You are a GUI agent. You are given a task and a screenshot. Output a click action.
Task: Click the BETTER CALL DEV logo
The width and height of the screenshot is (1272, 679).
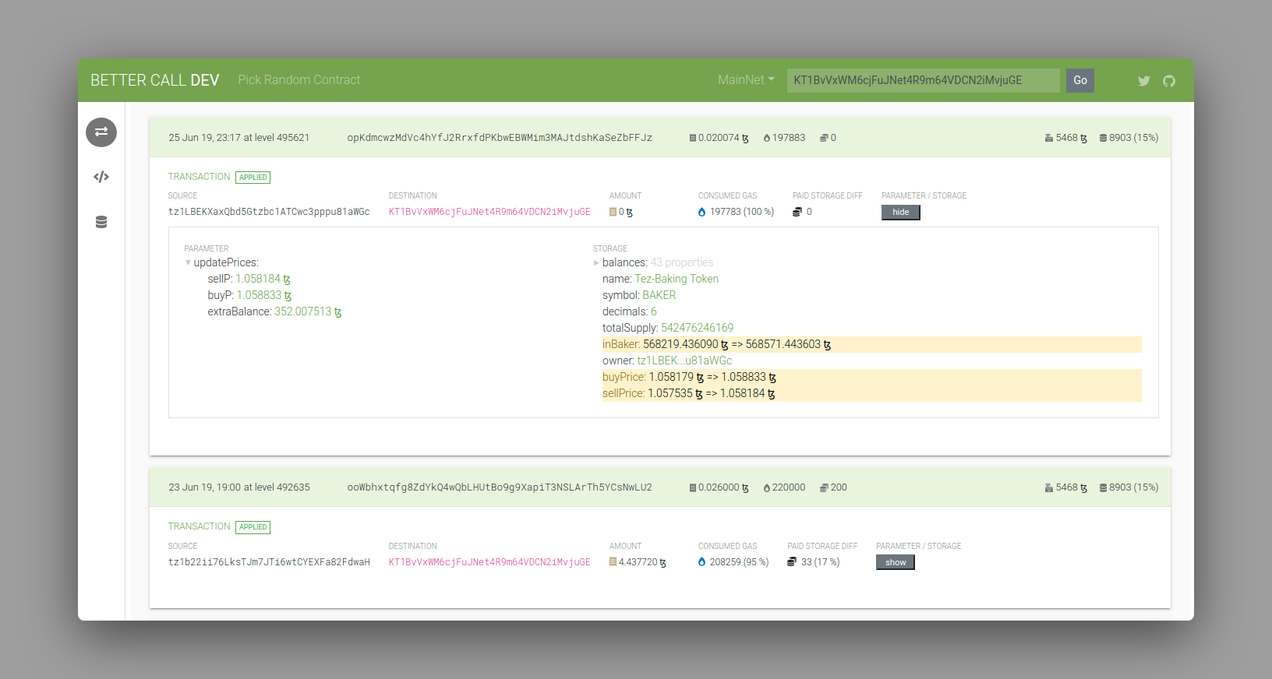[x=154, y=80]
